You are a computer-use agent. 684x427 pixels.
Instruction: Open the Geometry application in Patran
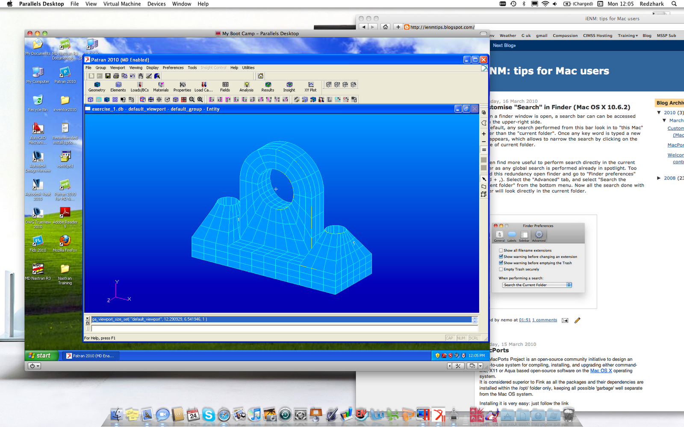[97, 87]
